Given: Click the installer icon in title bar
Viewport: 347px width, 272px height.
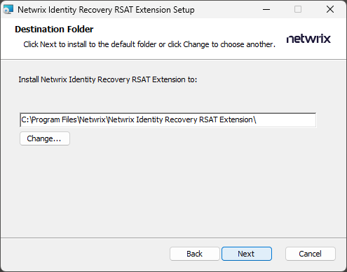Looking at the screenshot, I should (x=8, y=10).
